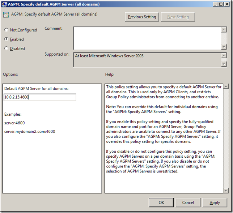This screenshot has height=213, width=233.
Task: Click the Supported on box down arrow
Action: [224, 64]
